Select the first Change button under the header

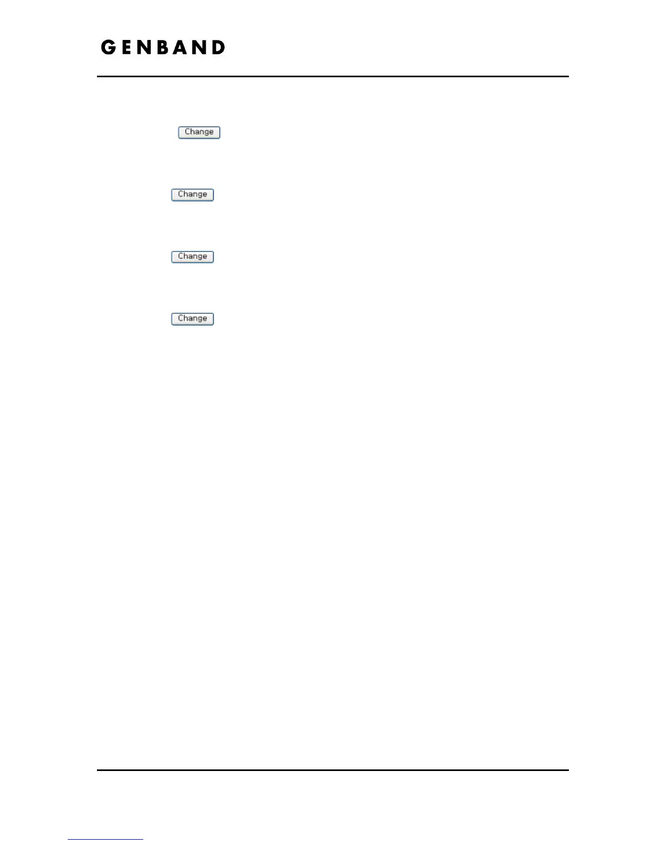[x=199, y=132]
